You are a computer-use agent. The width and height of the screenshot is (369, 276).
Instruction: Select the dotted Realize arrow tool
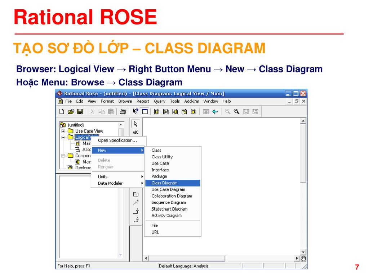coord(136,220)
